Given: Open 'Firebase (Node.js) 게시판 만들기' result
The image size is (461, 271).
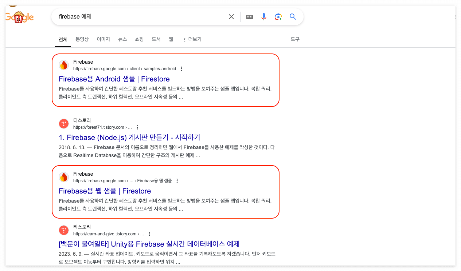Looking at the screenshot, I should pos(129,138).
